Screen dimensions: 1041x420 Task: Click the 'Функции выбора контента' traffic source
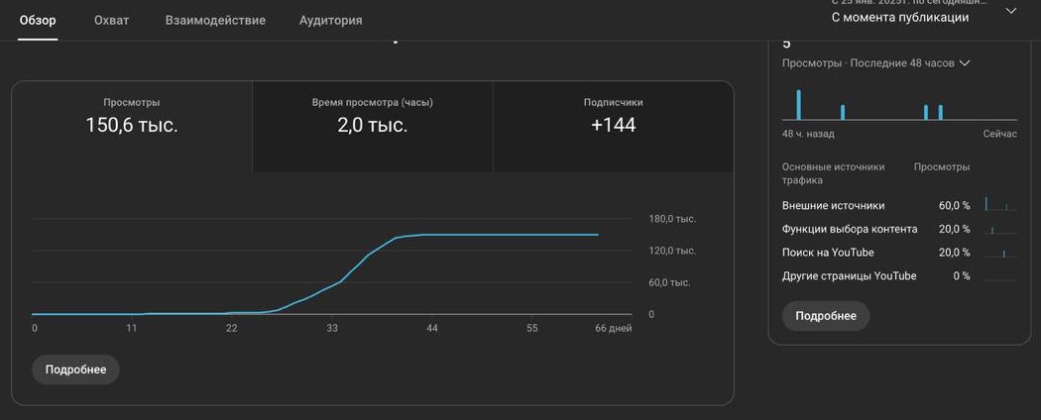click(x=850, y=229)
